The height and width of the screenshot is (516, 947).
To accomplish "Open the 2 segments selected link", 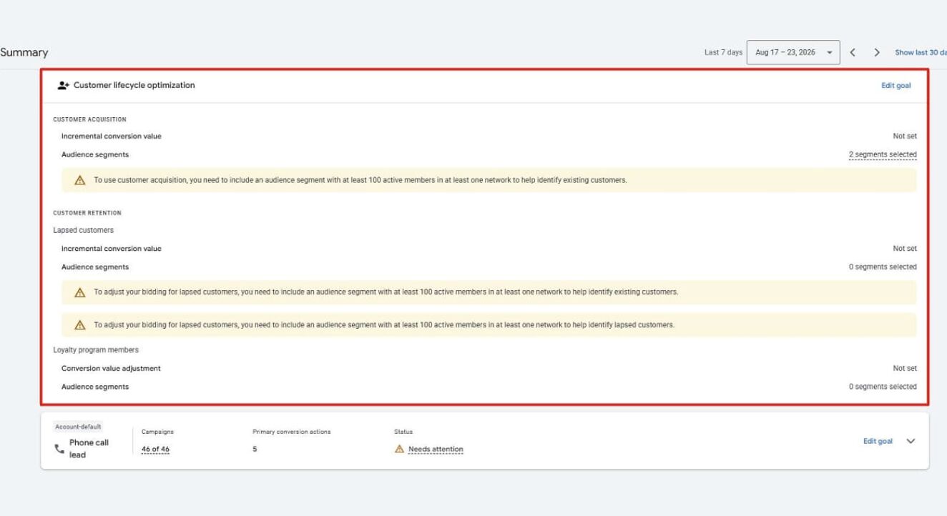I will pyautogui.click(x=883, y=154).
